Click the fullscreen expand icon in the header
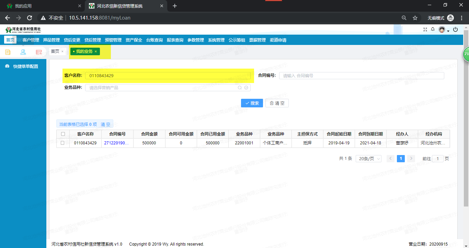Viewport: 469px width, 248px height. 425,29
